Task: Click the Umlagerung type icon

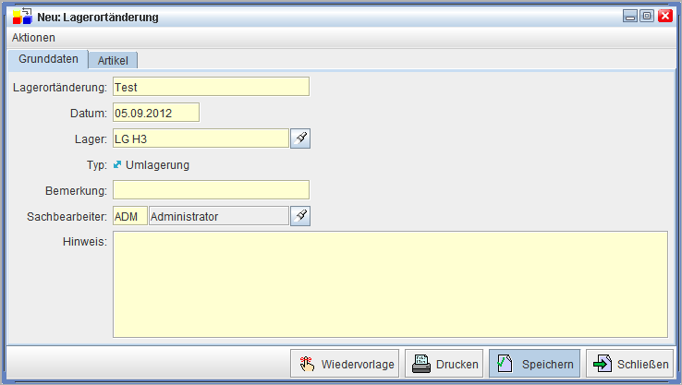Action: pyautogui.click(x=117, y=165)
